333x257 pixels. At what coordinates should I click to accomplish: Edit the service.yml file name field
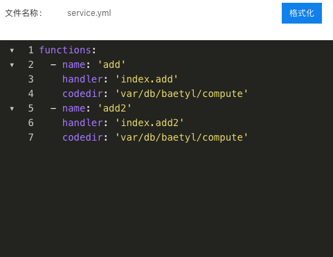(x=89, y=13)
